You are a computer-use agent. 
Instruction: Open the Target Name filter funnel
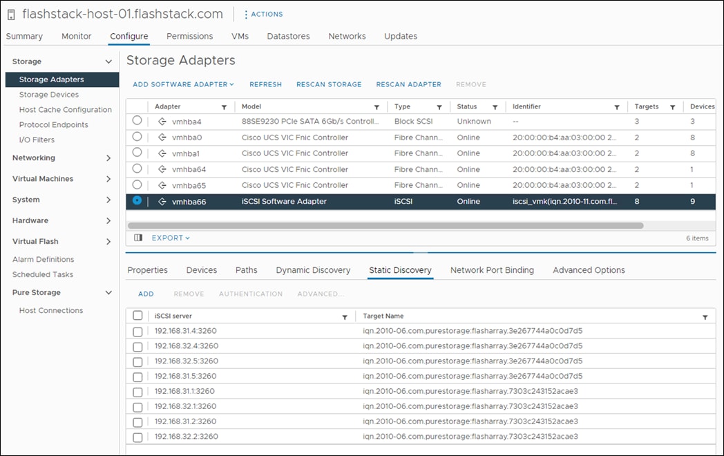(705, 316)
